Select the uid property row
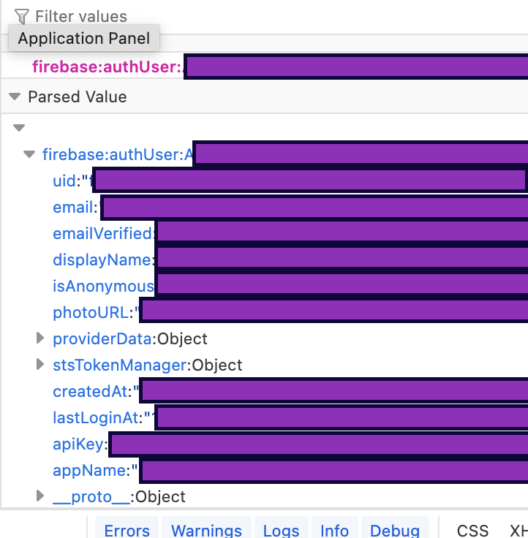Screen dimensions: 528x538 265,181
